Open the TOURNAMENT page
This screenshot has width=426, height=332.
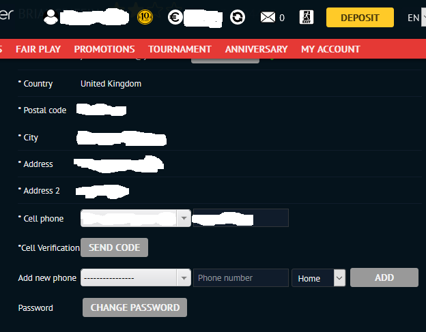(x=180, y=49)
